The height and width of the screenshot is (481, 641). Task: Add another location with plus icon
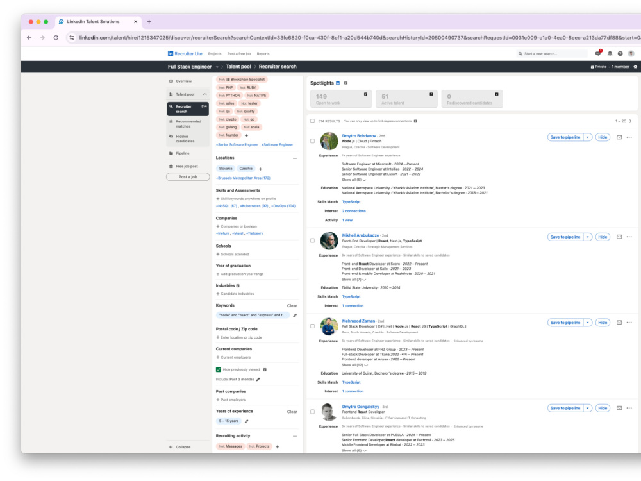click(260, 169)
